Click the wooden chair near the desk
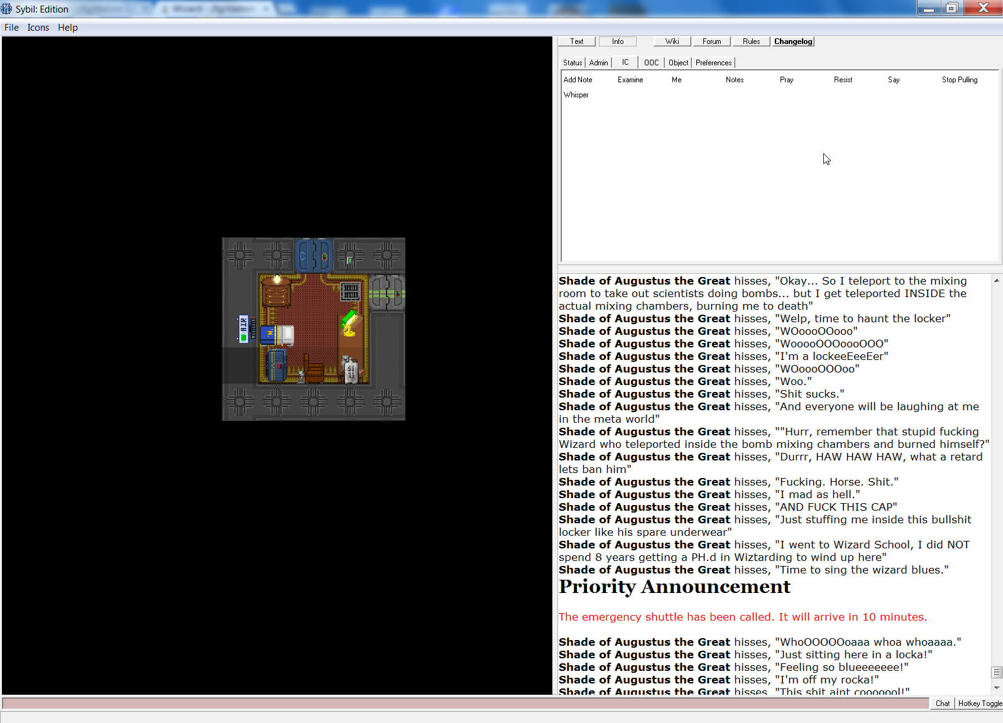Image resolution: width=1003 pixels, height=723 pixels. (314, 369)
